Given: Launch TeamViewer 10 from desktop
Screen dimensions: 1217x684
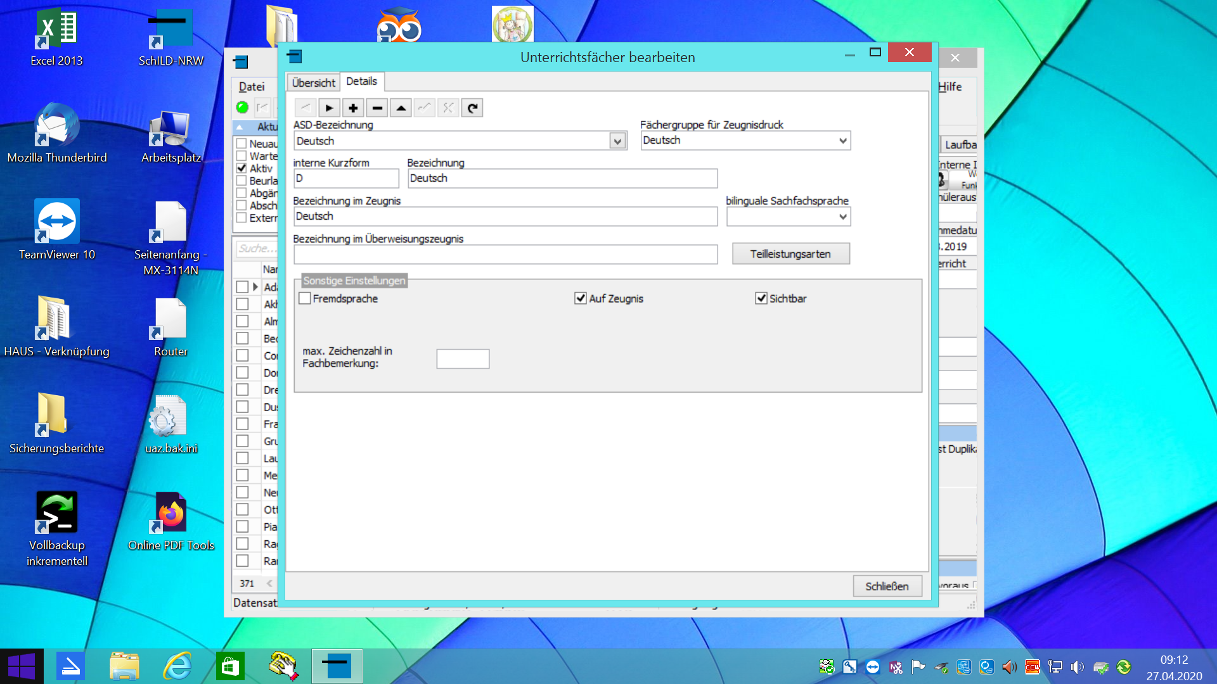Looking at the screenshot, I should tap(56, 229).
